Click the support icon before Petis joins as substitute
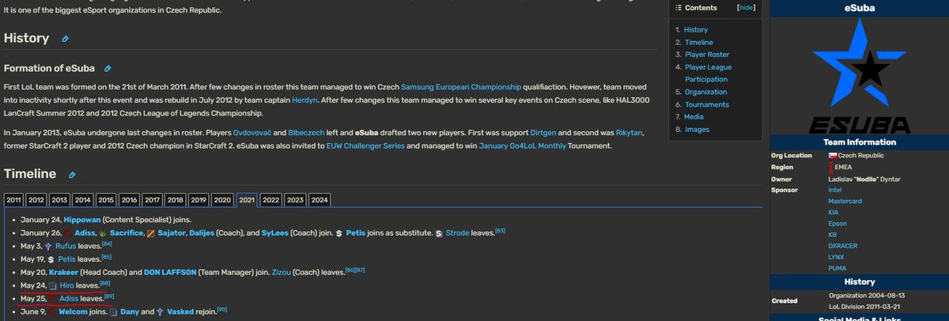949x321 pixels. tap(338, 234)
